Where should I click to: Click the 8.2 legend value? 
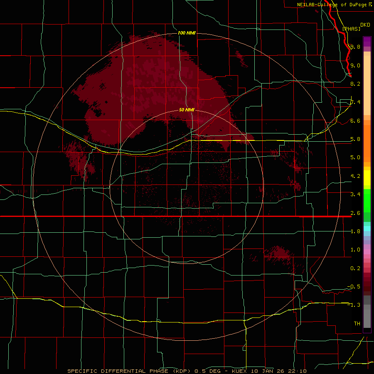(x=355, y=84)
